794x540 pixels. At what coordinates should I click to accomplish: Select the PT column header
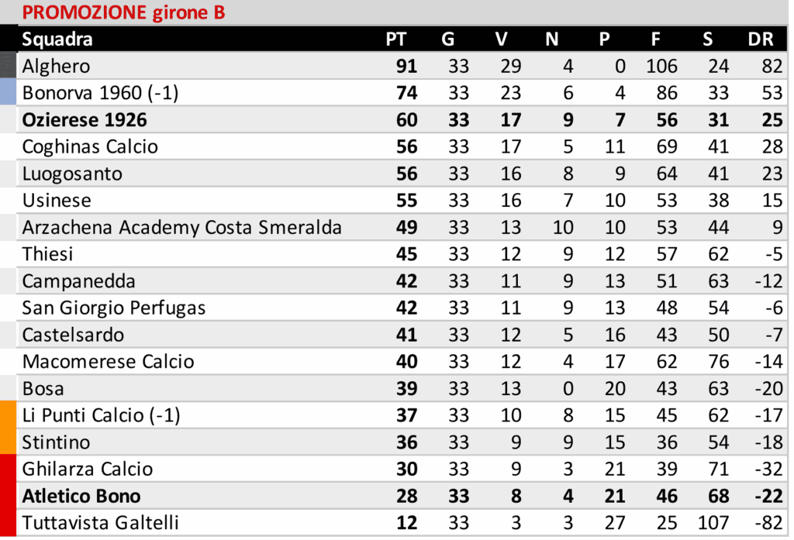point(396,40)
